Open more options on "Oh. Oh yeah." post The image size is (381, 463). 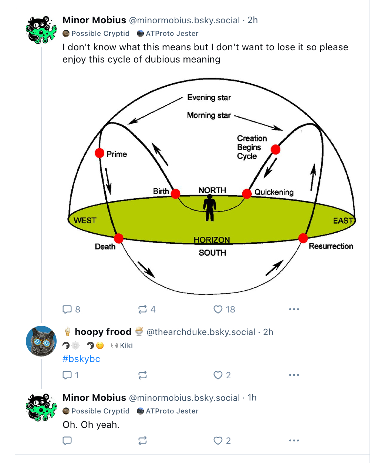point(294,440)
